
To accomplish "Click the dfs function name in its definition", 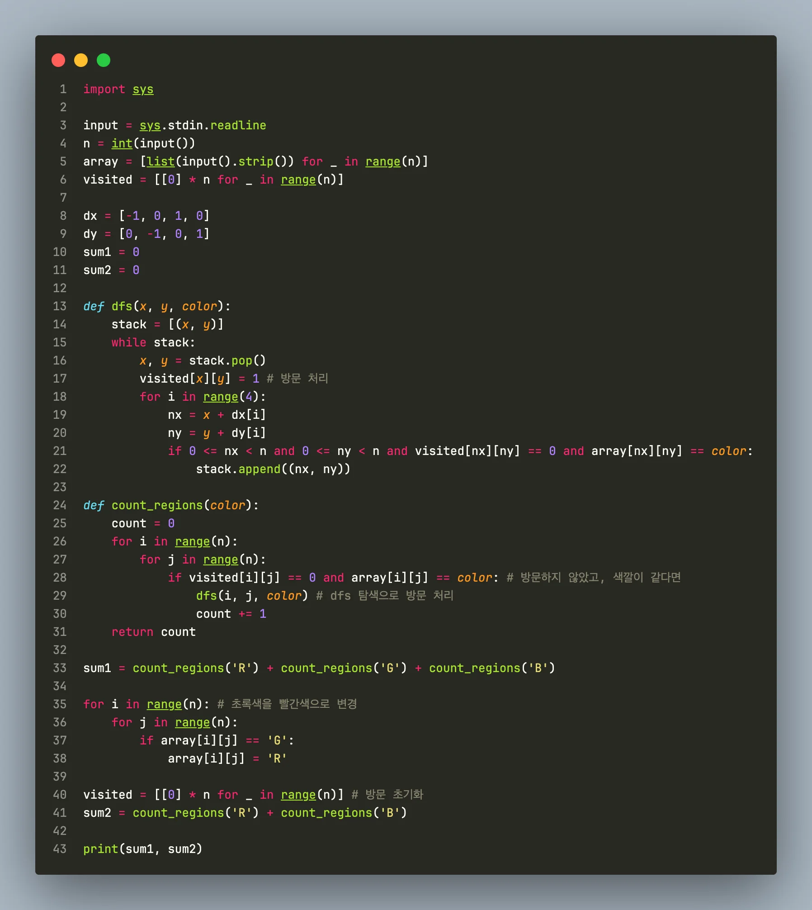I will tap(122, 306).
